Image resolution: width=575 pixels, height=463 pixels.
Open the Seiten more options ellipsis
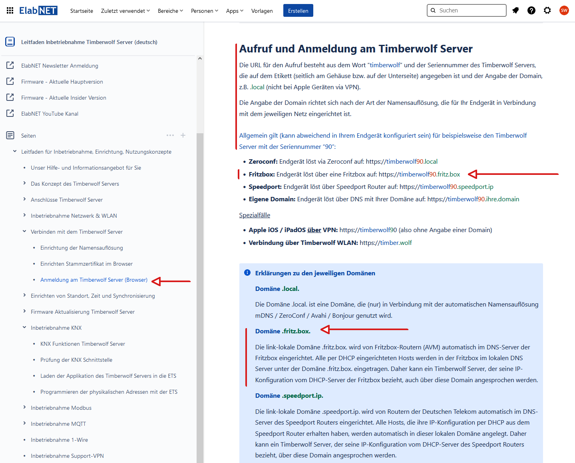pyautogui.click(x=170, y=135)
